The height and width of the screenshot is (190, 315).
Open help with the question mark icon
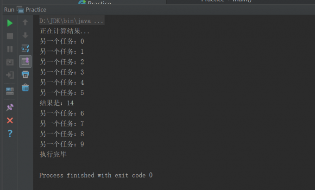(10, 133)
